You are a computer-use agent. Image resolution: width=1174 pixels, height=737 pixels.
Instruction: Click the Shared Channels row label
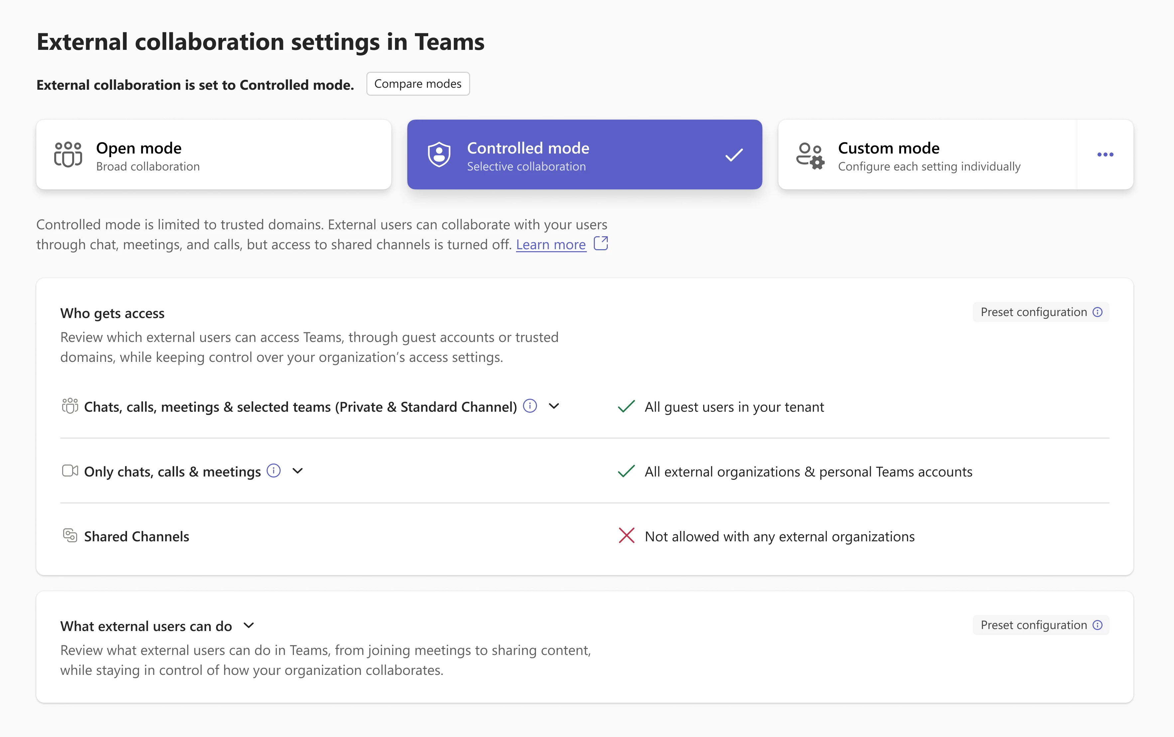137,536
